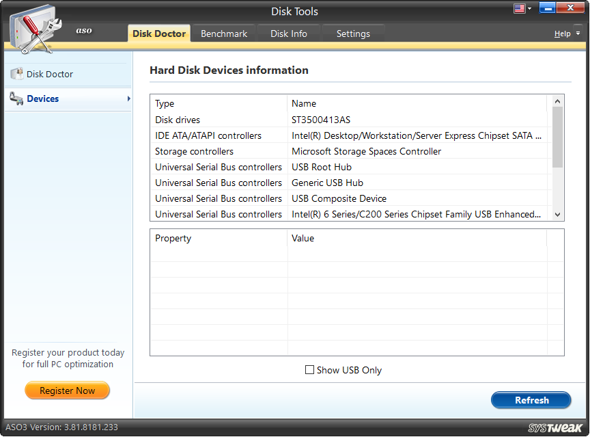Toggle Show USB Only off after selecting
The width and height of the screenshot is (590, 437).
pyautogui.click(x=309, y=369)
